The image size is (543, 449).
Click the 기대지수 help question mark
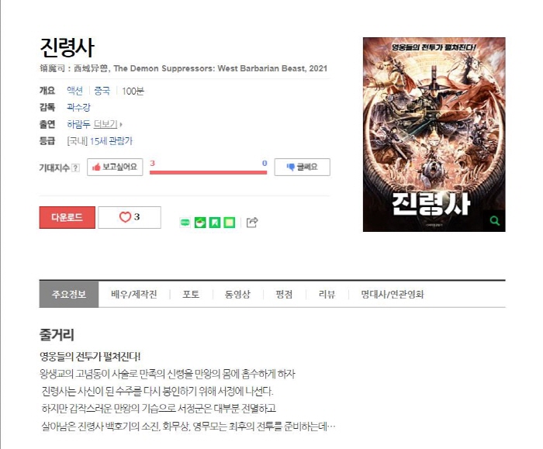[x=75, y=168]
